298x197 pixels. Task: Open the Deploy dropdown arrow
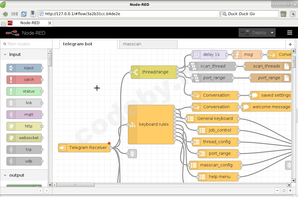(272, 33)
